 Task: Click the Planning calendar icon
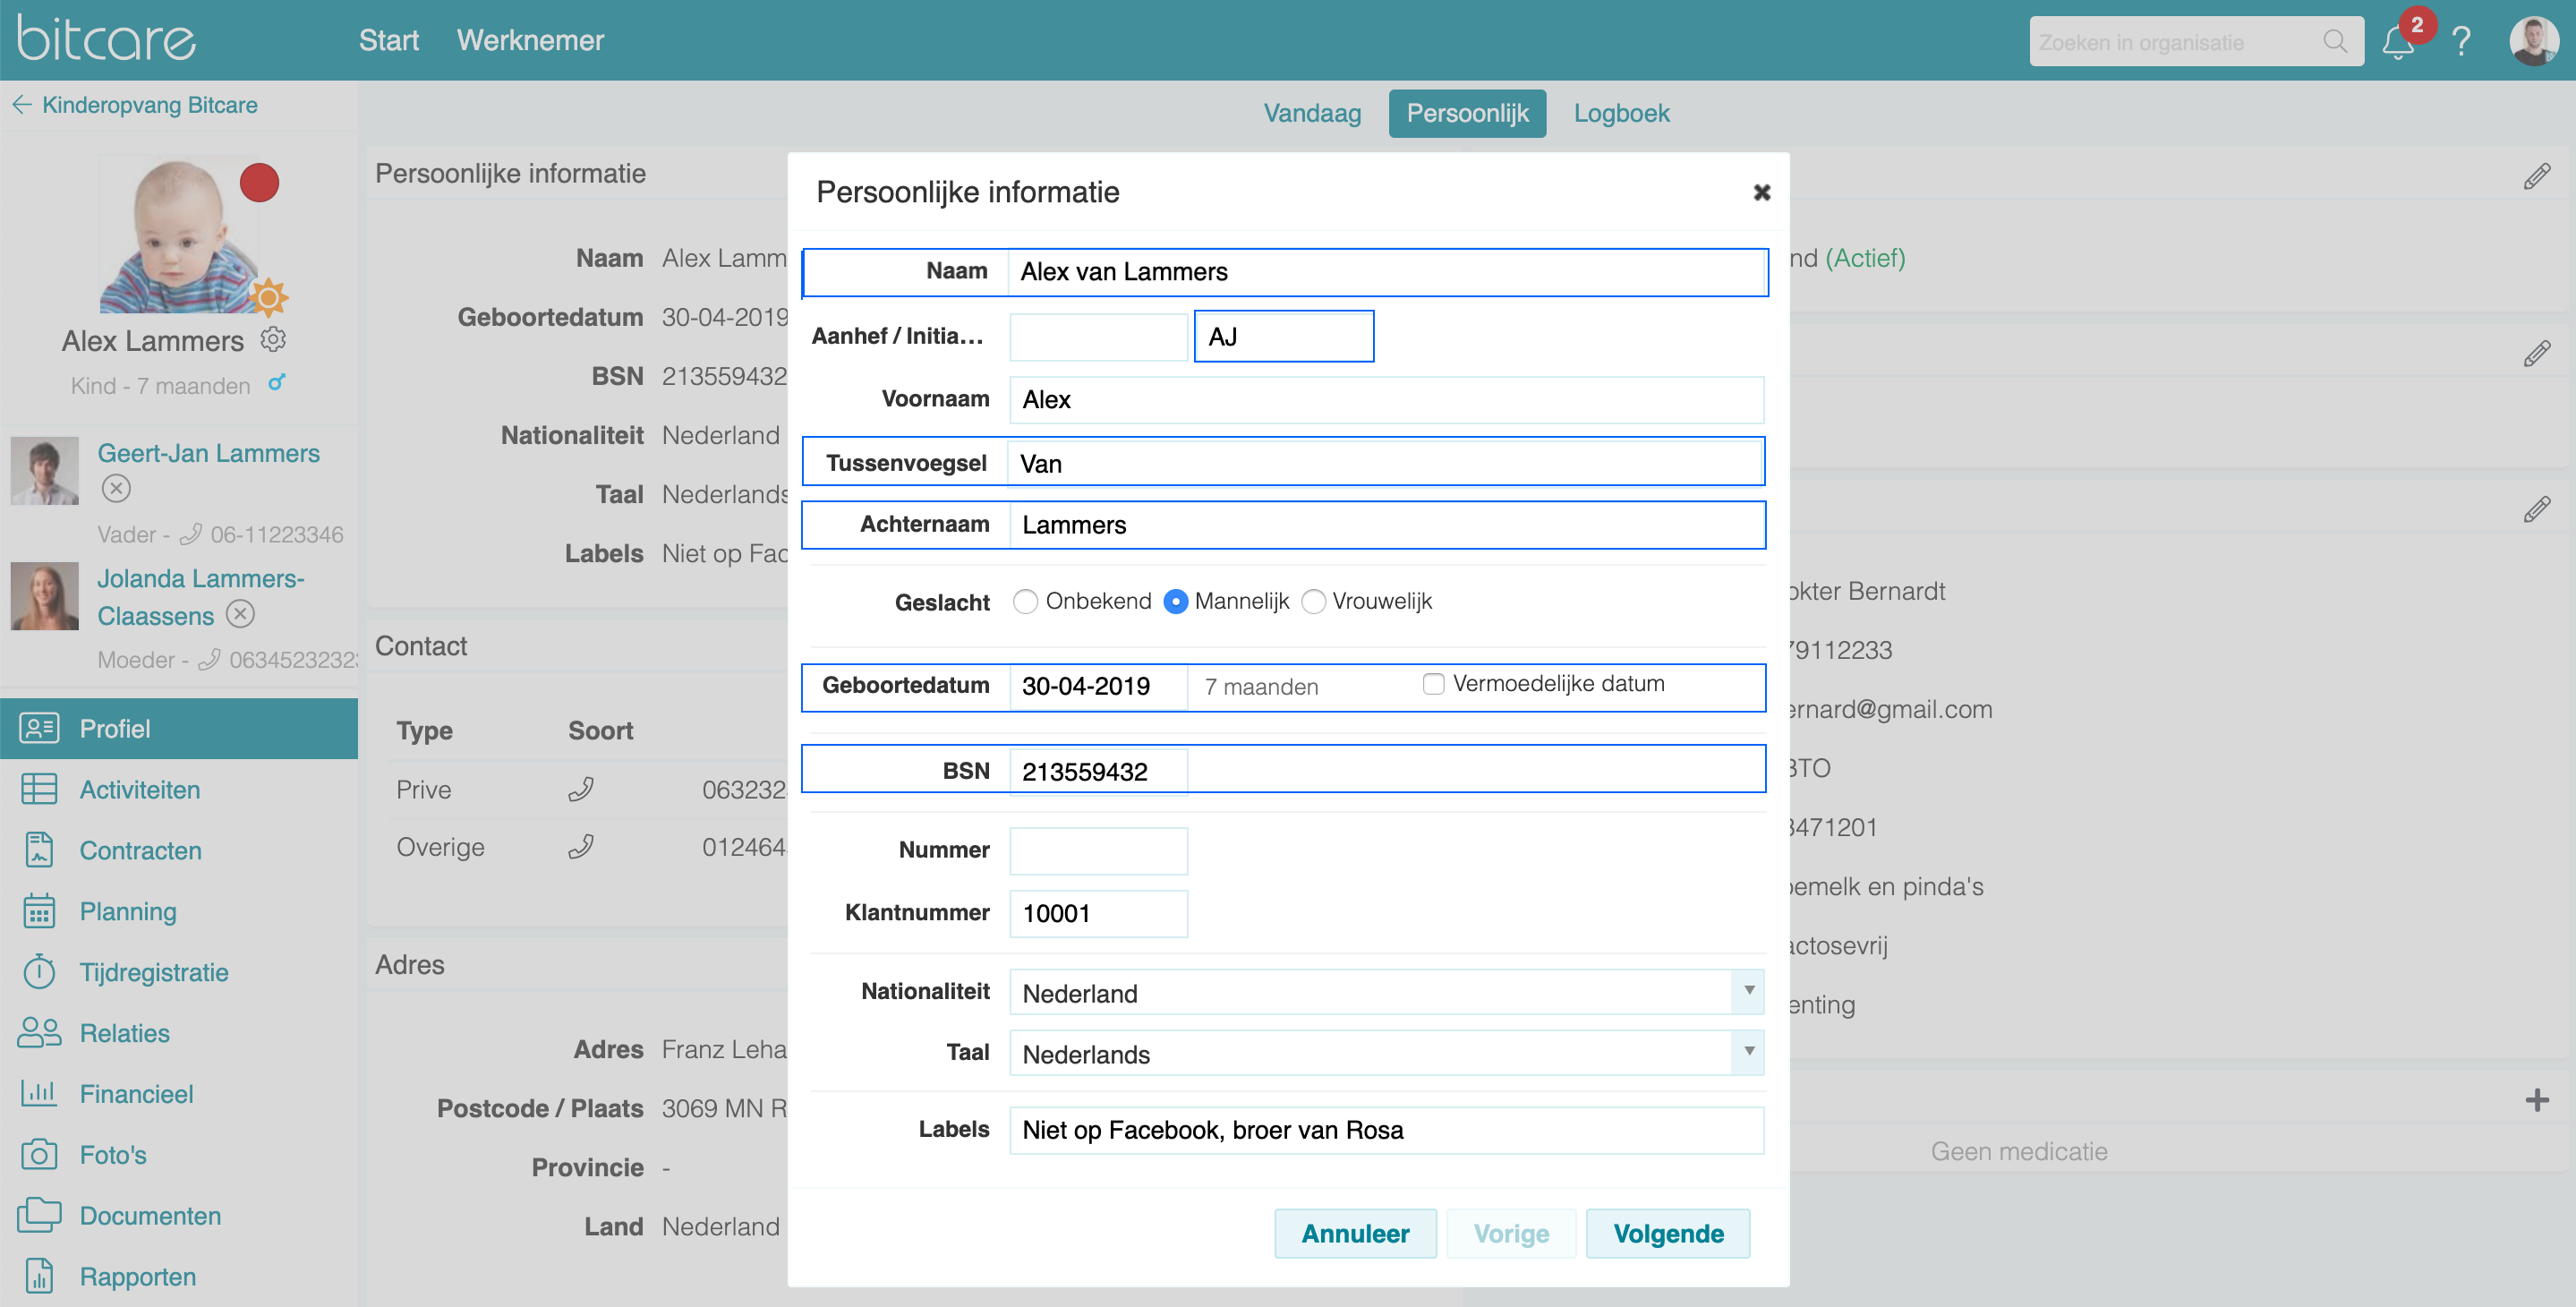[x=39, y=910]
